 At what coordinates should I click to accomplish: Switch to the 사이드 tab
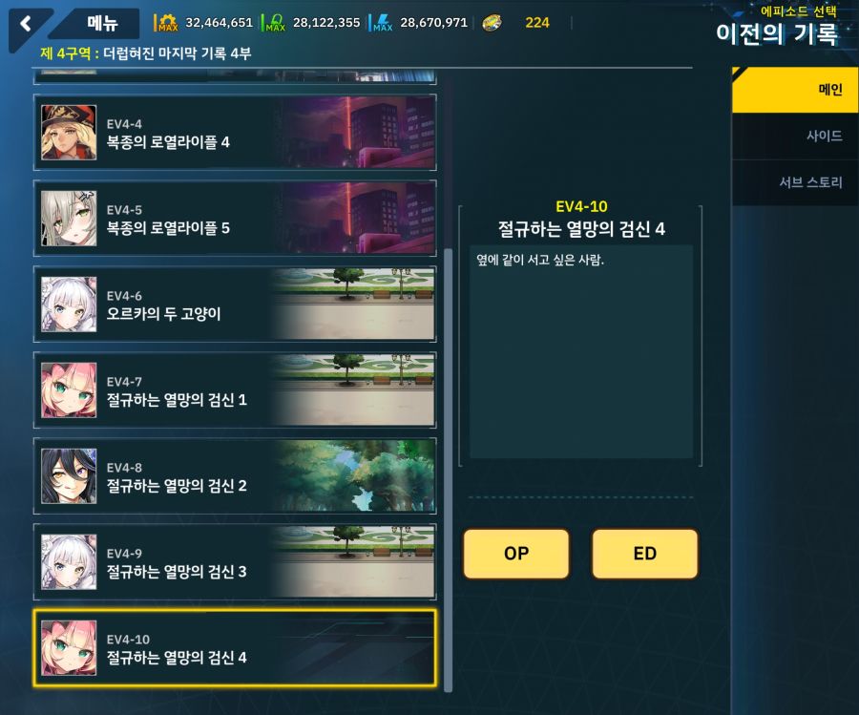click(x=795, y=136)
